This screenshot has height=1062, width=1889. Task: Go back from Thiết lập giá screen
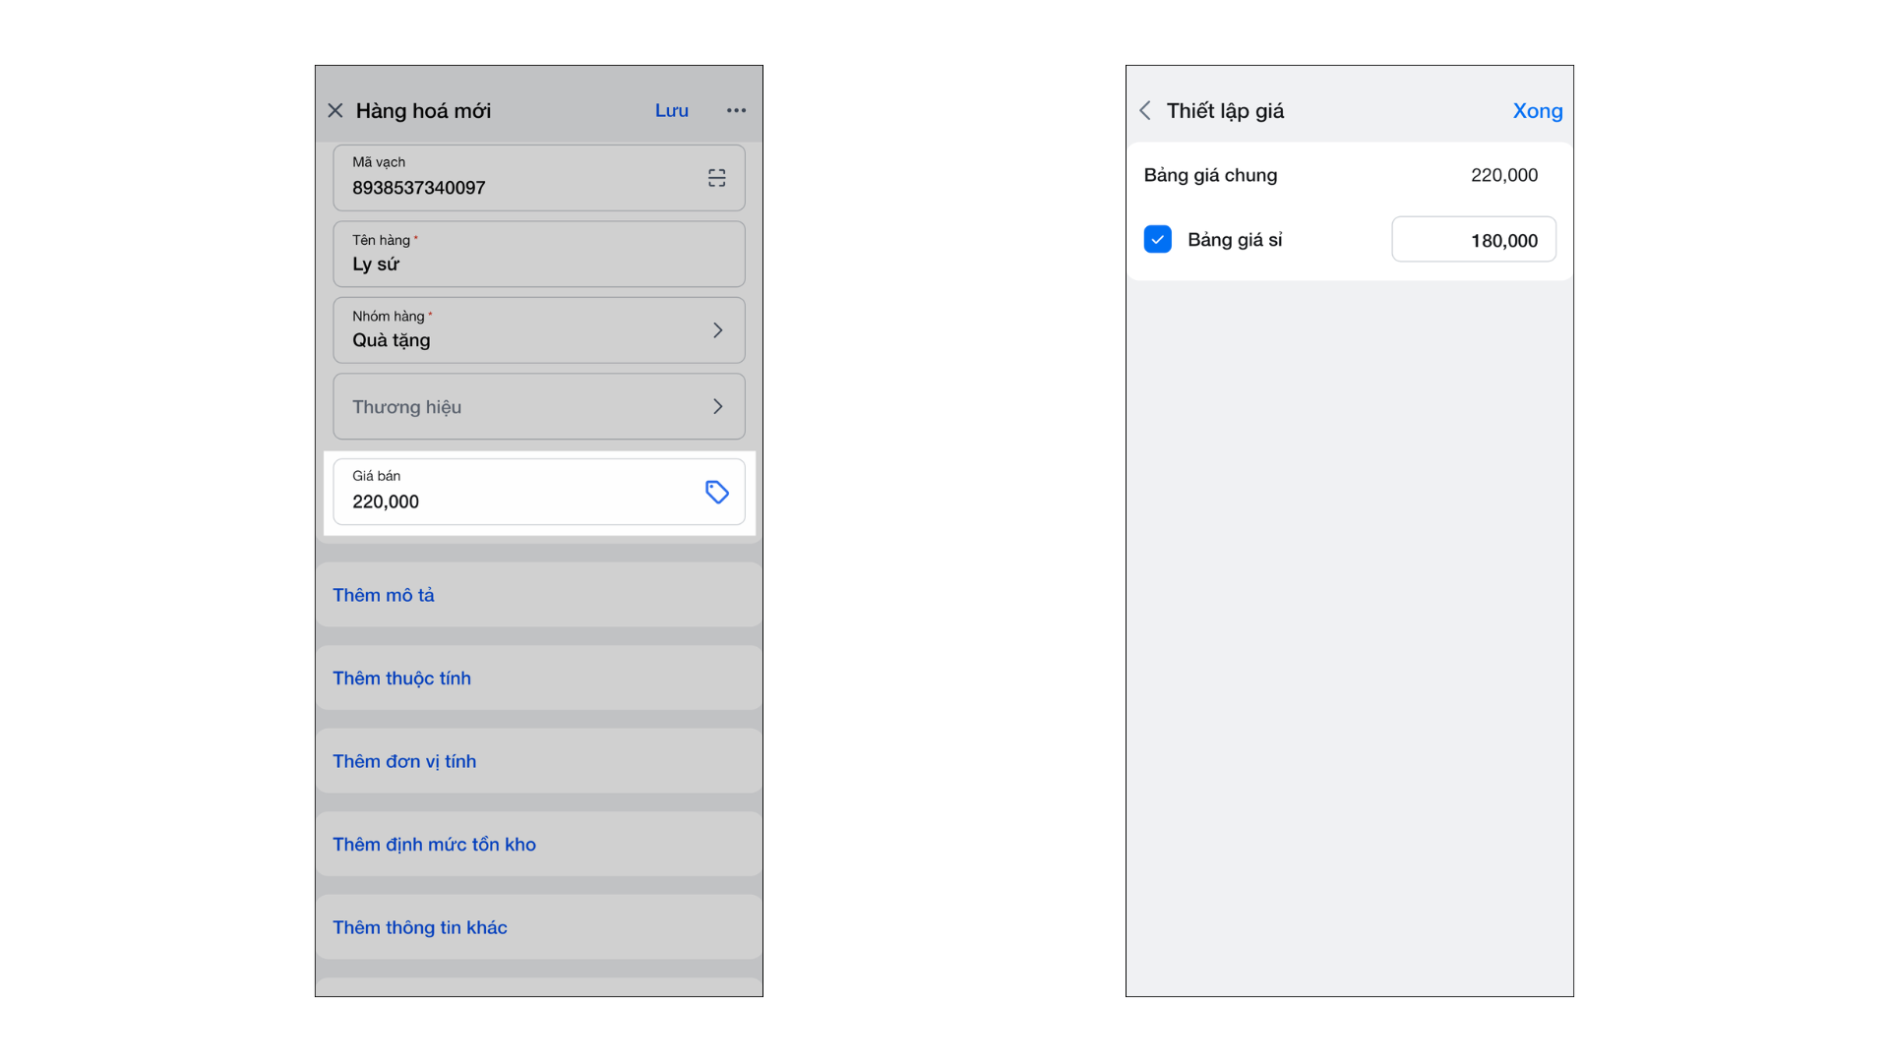click(x=1145, y=110)
